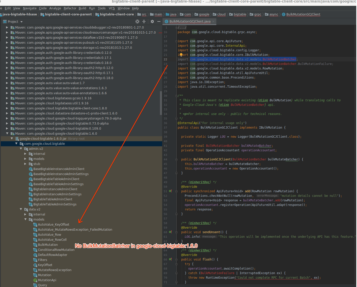Select ConditionalRowMutation class

(56, 250)
